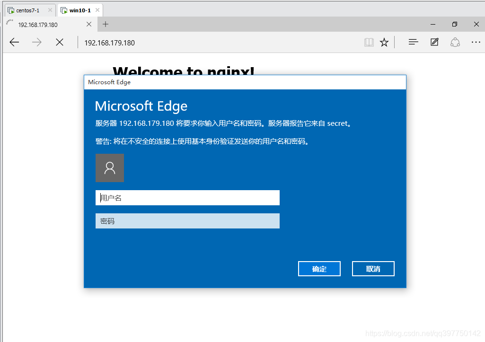Click the 服务器 192.168.179.180 message text
Viewport: 485px width, 342px height.
click(224, 123)
